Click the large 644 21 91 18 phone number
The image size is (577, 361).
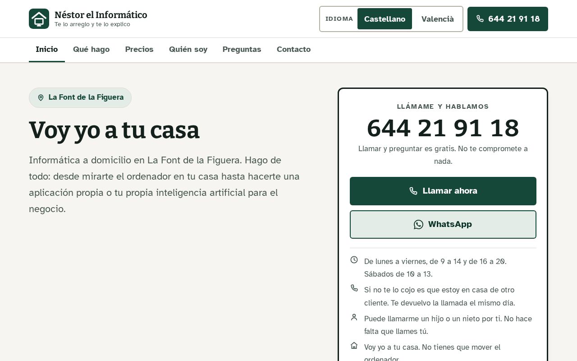(x=443, y=128)
